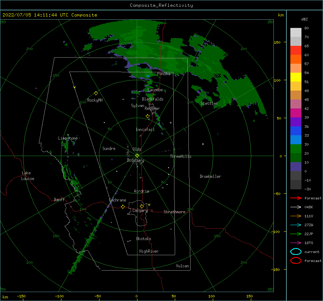Click the white cross marker north of Drumheller
The width and height of the screenshot is (323, 301).
[203, 144]
